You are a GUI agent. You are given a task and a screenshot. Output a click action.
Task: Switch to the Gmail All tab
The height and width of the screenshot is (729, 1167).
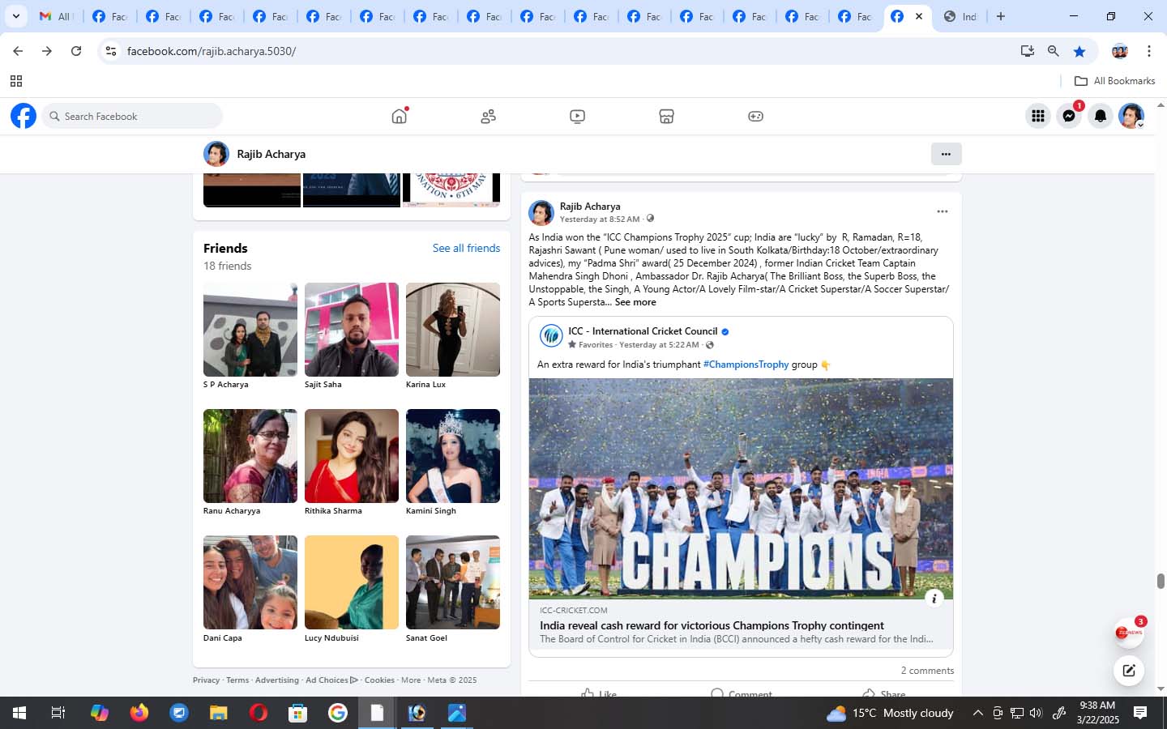point(56,16)
